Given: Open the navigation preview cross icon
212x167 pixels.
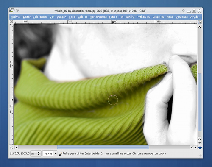Looking at the screenshot, I should point(200,148).
